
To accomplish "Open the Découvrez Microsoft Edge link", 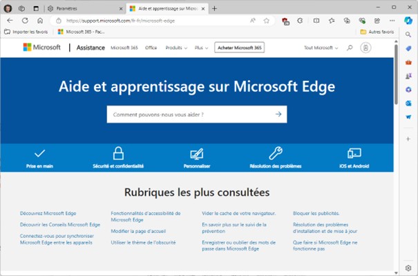I will [49, 213].
